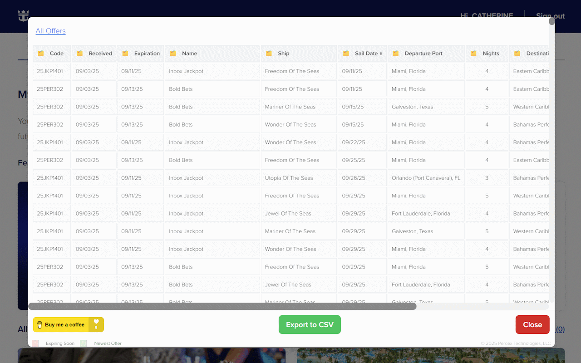The width and height of the screenshot is (581, 363).
Task: Click Bold Bets name in 09/25/25 sailing row
Action: 212,160
